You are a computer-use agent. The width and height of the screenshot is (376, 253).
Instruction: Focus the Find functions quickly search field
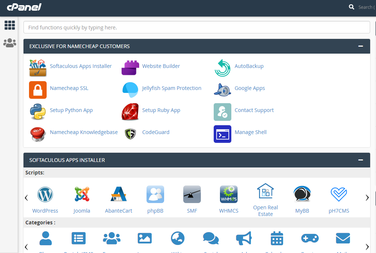point(197,27)
